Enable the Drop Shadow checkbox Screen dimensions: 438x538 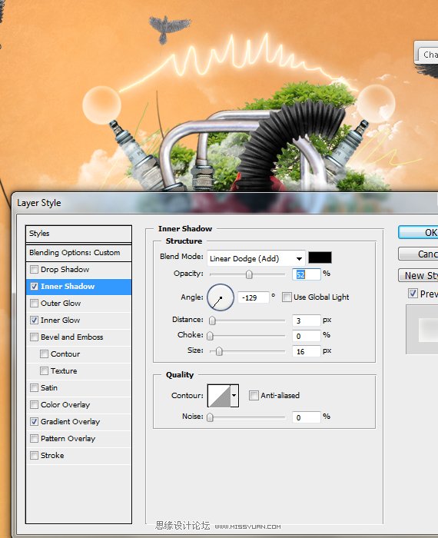tap(34, 269)
